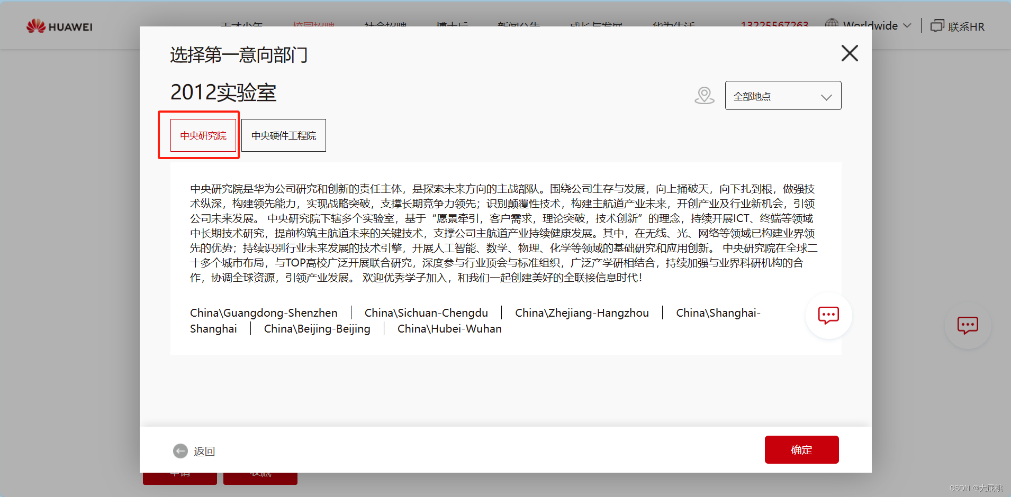Click the red 确定 confirm button
This screenshot has height=497, width=1011.
point(801,449)
